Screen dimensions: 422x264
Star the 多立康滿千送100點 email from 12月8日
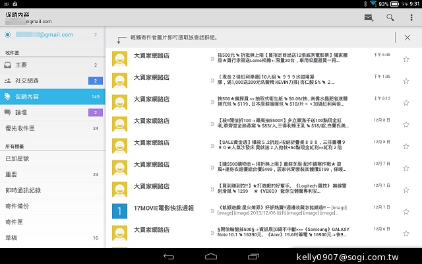pos(406,125)
